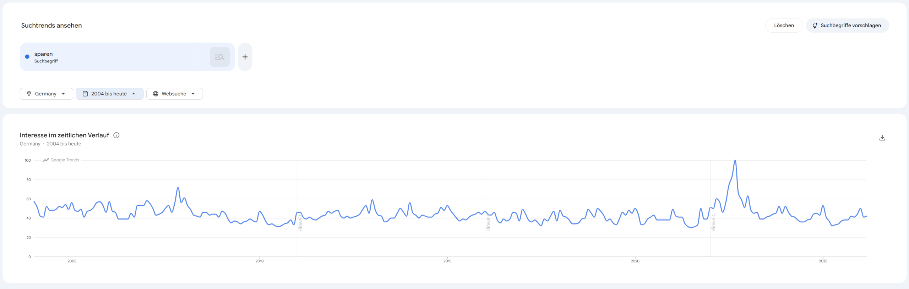The image size is (909, 289).
Task: Click the Google Trends logo in the chart
Action: click(60, 160)
